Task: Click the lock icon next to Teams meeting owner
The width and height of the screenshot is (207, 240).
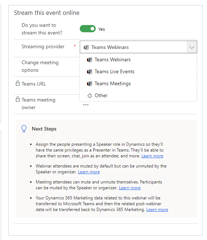Action: pyautogui.click(x=18, y=99)
